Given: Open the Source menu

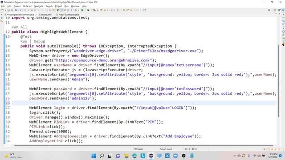Looking at the screenshot, I should click(x=17, y=6).
